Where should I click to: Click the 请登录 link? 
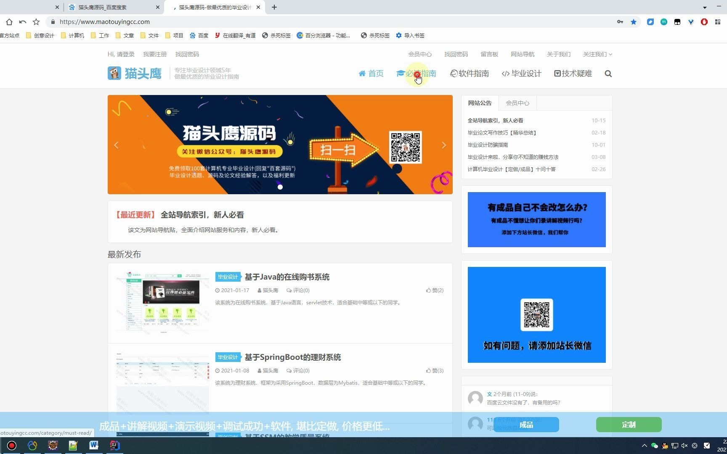(x=125, y=54)
